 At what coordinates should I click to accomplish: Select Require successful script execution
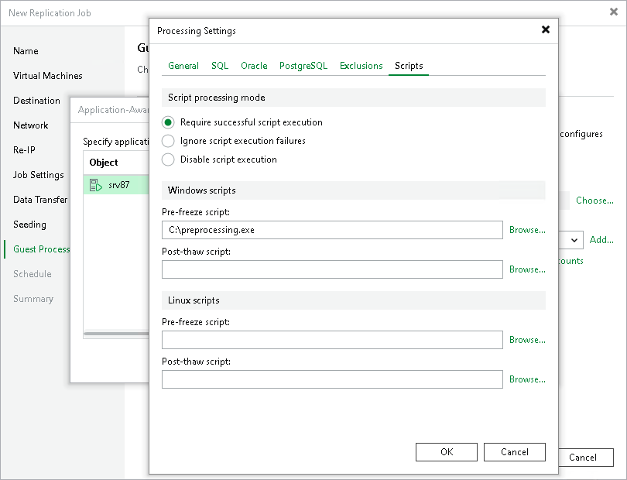[x=168, y=122]
